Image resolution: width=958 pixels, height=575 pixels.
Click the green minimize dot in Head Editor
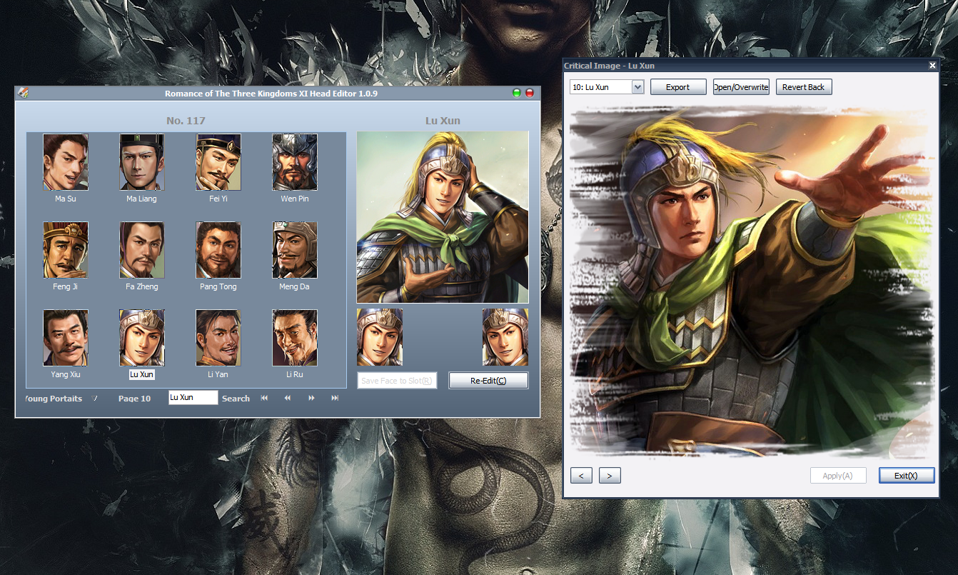click(517, 93)
